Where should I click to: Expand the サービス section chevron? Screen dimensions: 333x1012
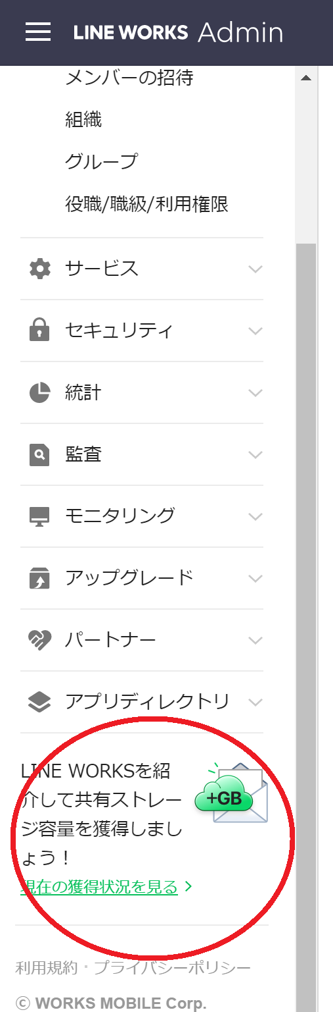pyautogui.click(x=255, y=269)
